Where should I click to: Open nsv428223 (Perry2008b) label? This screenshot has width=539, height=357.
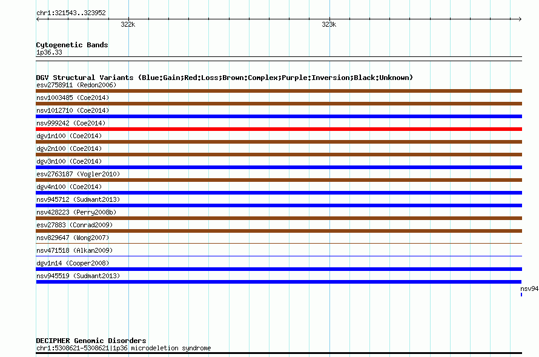pyautogui.click(x=76, y=212)
